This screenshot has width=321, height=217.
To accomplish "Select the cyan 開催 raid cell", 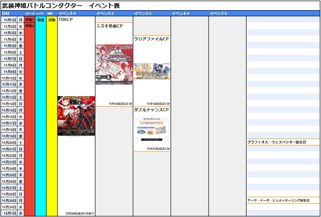I will [x=41, y=20].
